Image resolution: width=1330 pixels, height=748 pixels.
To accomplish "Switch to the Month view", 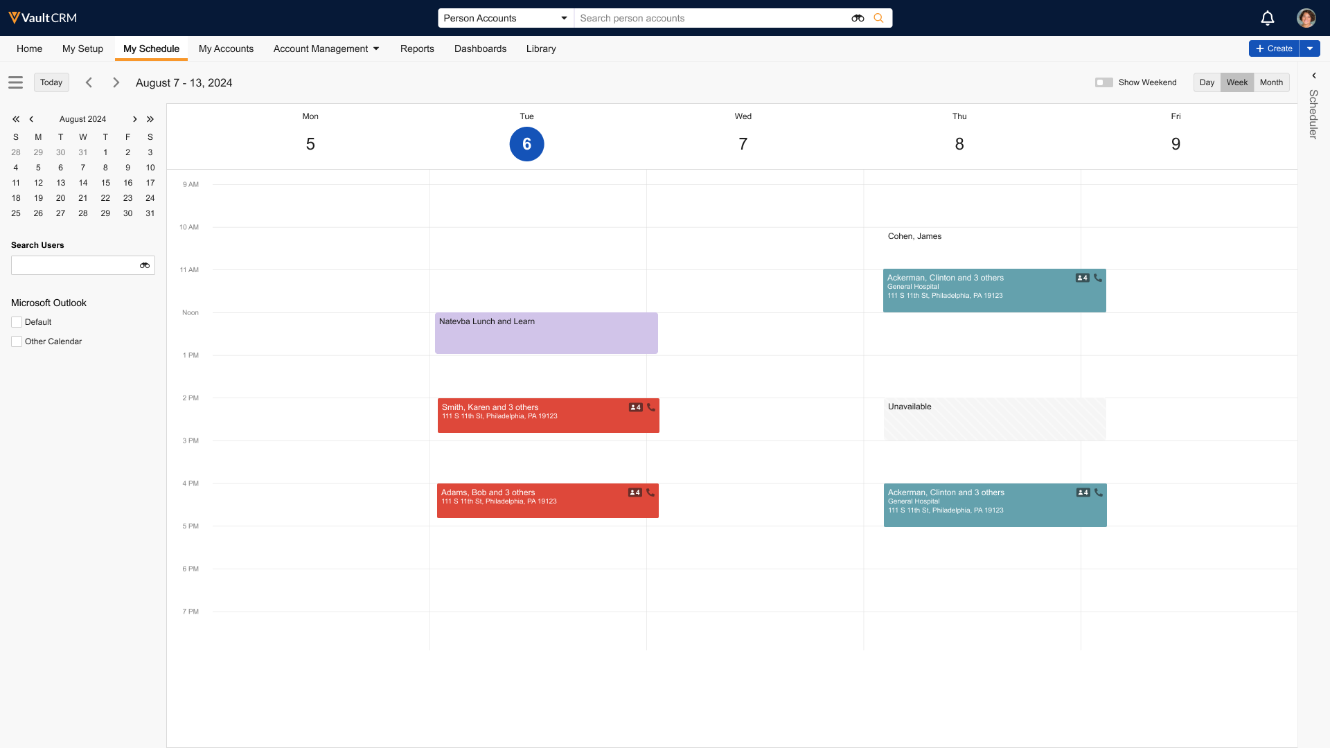I will point(1271,82).
